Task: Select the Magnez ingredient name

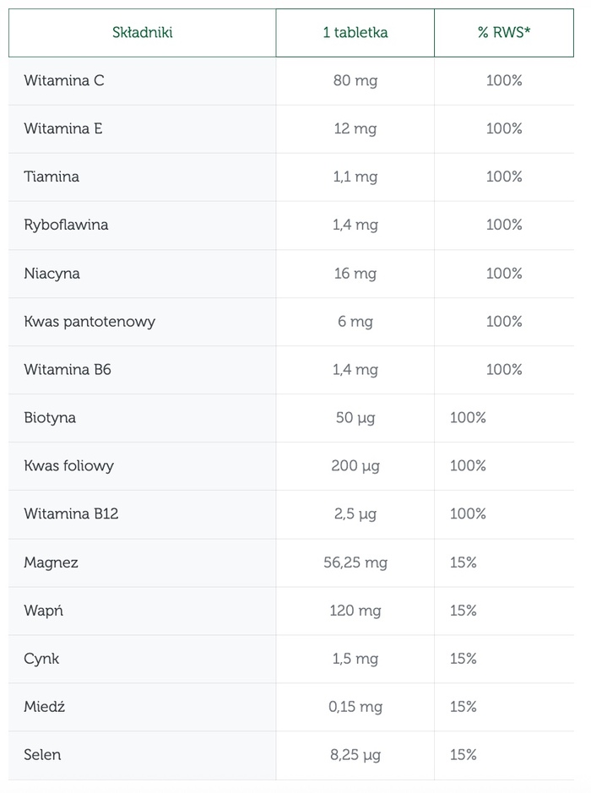Action: pyautogui.click(x=51, y=562)
